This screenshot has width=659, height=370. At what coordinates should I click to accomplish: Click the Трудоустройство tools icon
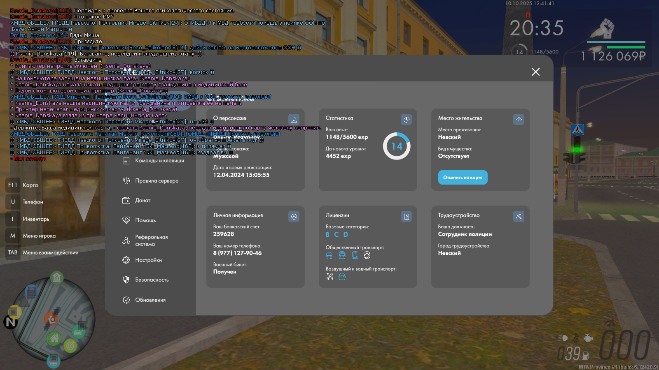(519, 217)
